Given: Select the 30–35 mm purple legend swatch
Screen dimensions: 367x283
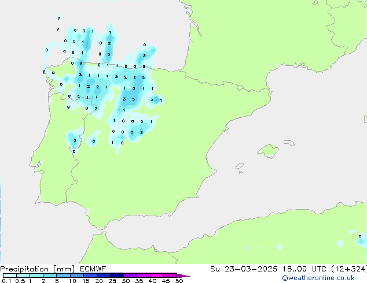Looking at the screenshot, I should (x=130, y=275).
